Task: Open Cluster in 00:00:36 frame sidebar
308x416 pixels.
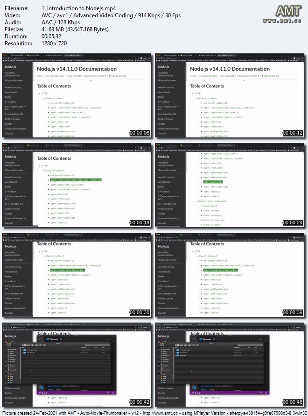Action: pos(161,303)
